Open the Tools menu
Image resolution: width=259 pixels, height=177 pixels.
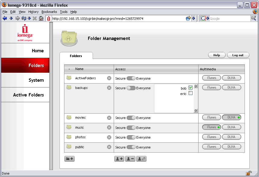click(x=63, y=12)
